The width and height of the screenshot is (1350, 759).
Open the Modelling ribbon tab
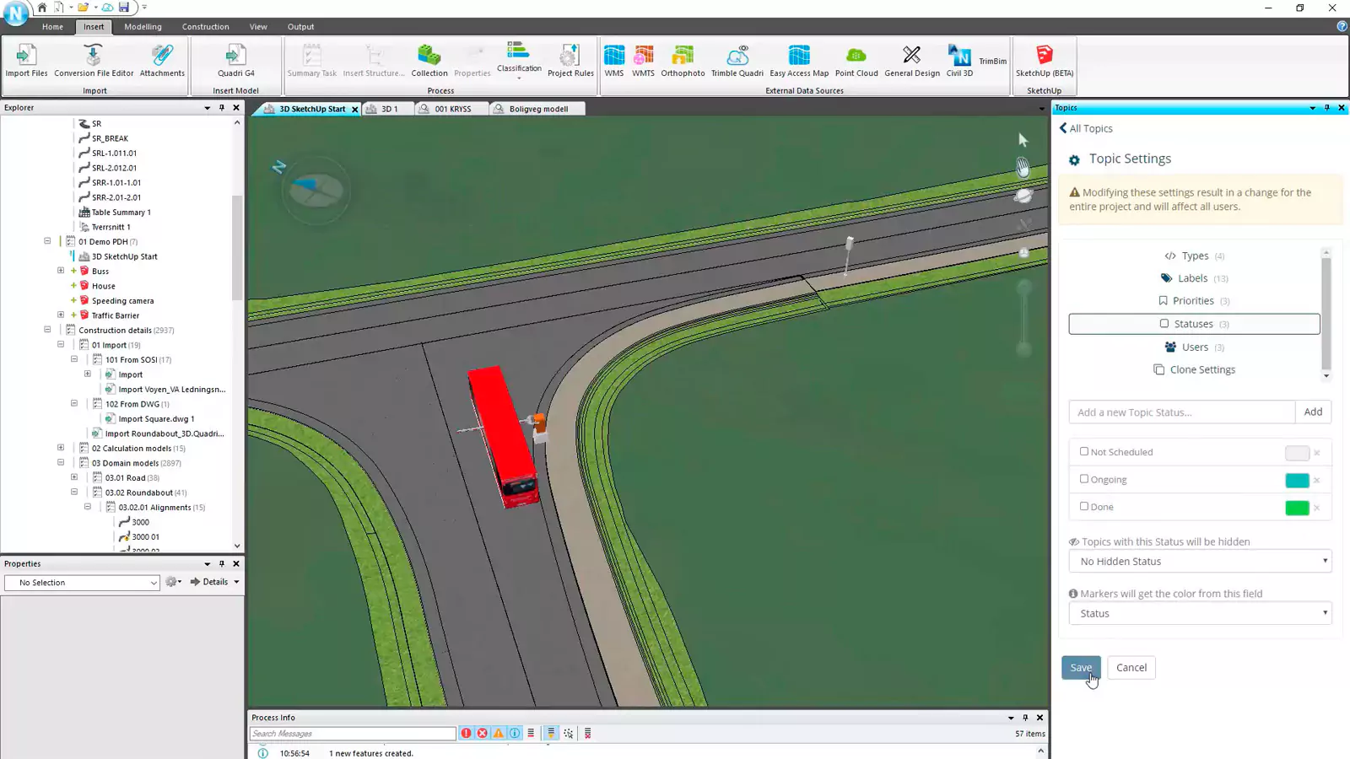pos(143,27)
